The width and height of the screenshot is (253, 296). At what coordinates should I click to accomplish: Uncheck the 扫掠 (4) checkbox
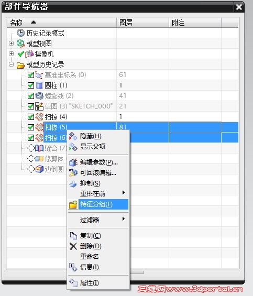pos(31,117)
